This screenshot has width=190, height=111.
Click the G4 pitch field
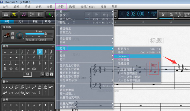[27, 74]
